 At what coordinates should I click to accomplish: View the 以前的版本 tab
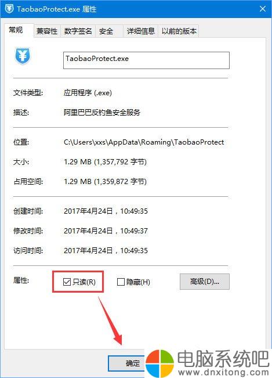(x=179, y=31)
